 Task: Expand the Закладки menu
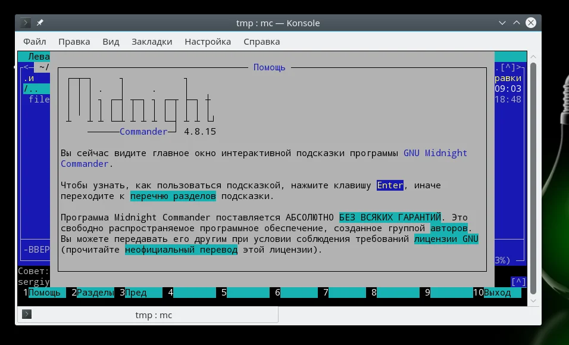(x=152, y=42)
